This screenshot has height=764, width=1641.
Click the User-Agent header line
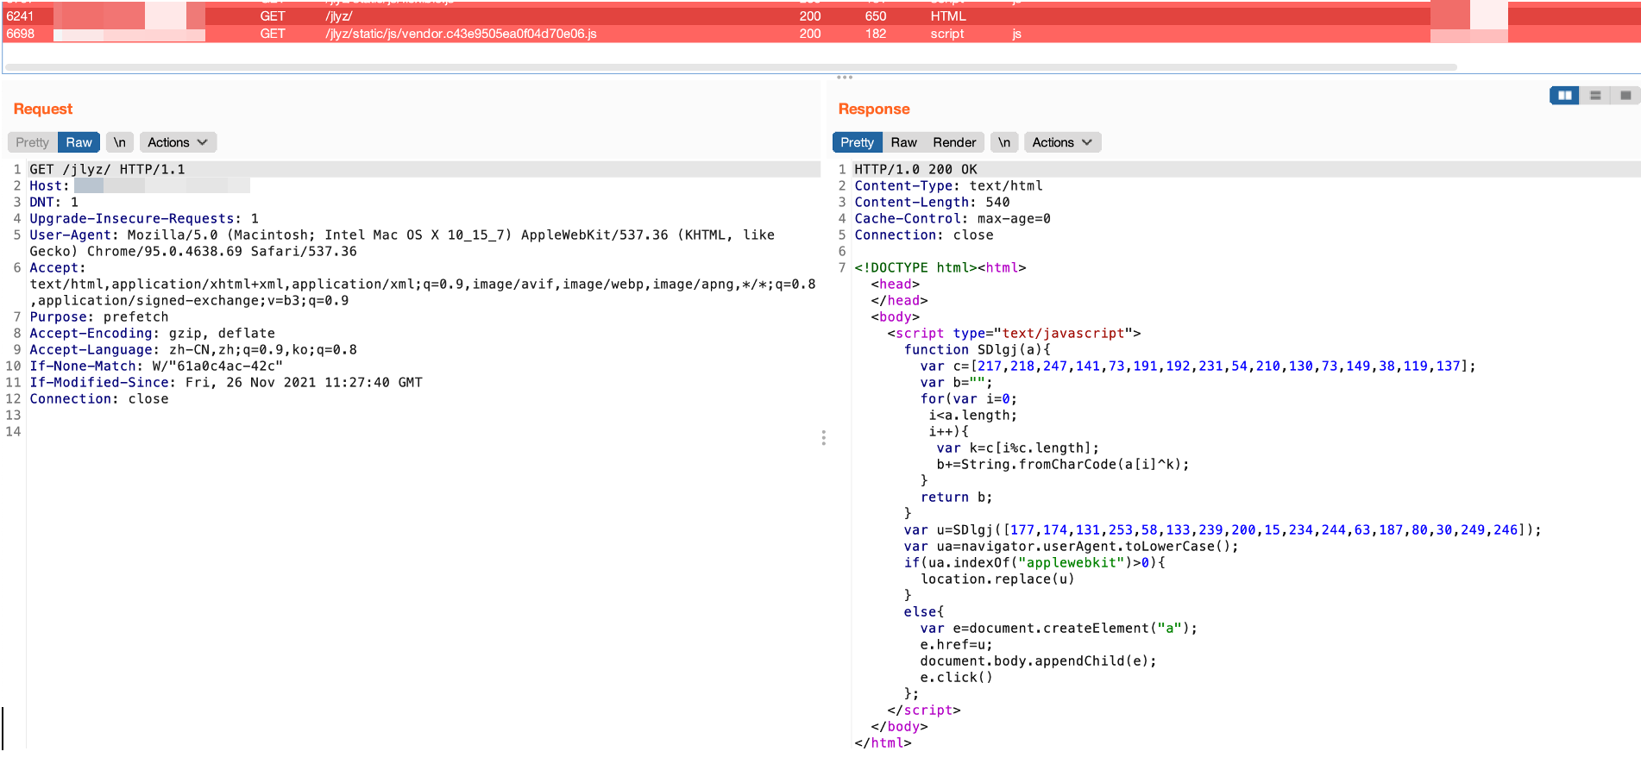(402, 242)
